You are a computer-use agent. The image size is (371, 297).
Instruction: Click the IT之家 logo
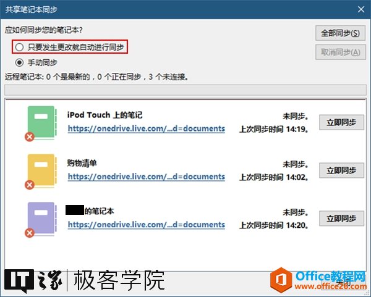click(33, 280)
